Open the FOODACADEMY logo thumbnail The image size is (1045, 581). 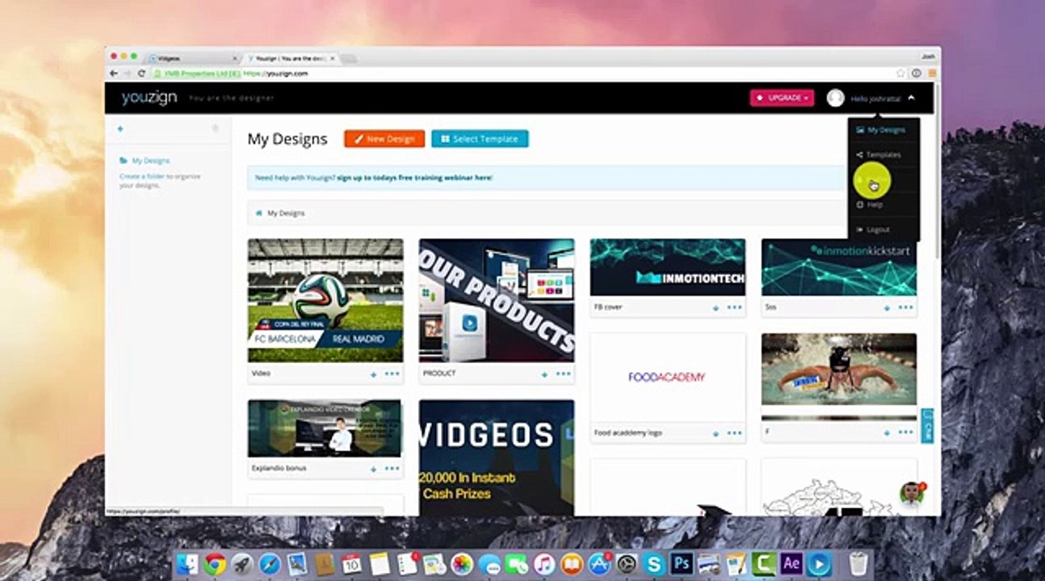click(x=668, y=377)
